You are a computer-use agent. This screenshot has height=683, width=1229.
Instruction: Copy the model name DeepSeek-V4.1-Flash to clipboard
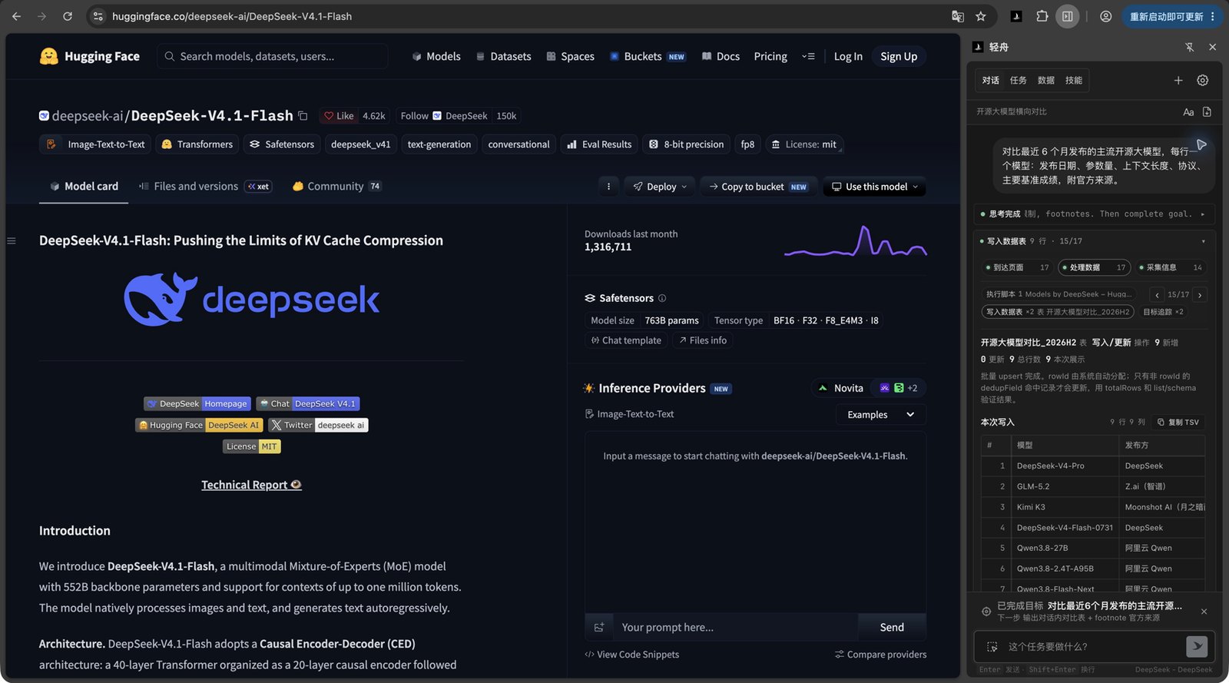[x=303, y=116]
